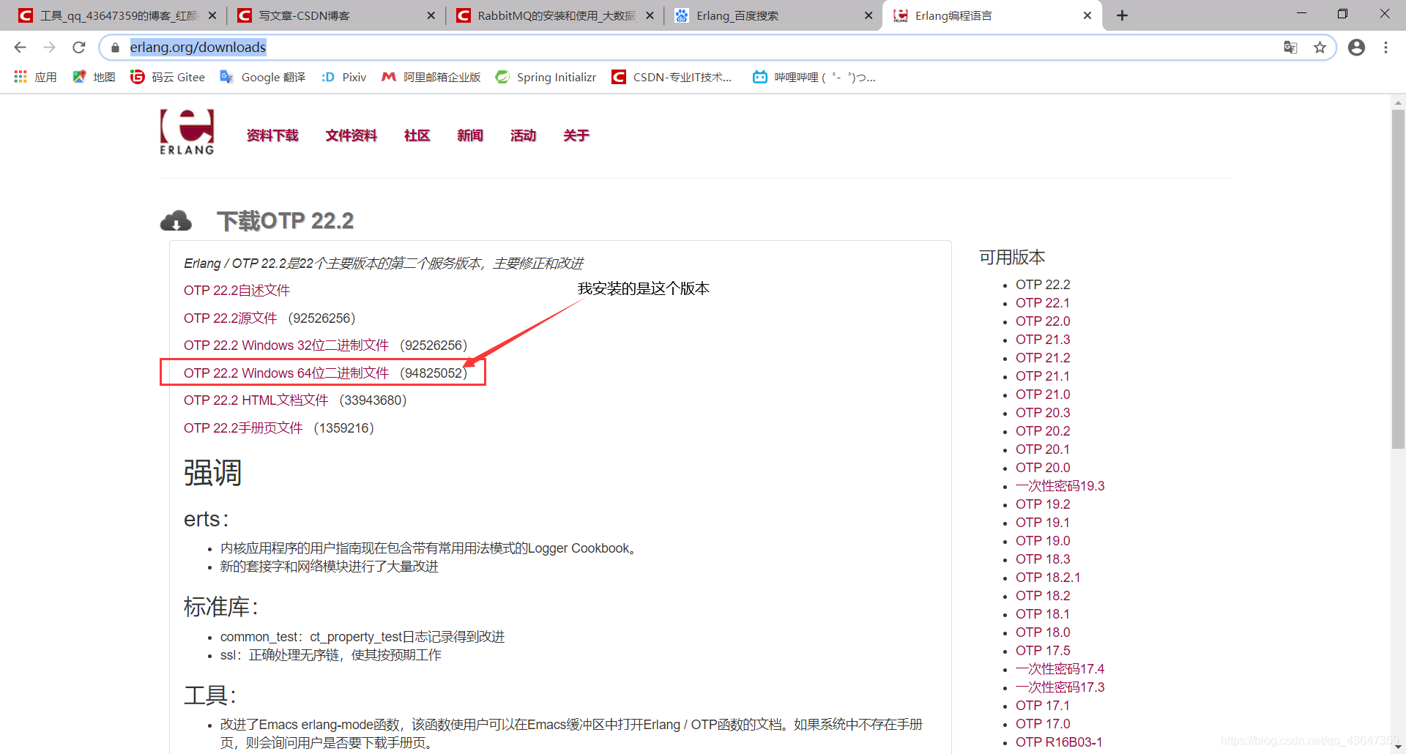This screenshot has width=1406, height=754.
Task: Select version OTP 17.5 in sidebar
Action: [1043, 651]
